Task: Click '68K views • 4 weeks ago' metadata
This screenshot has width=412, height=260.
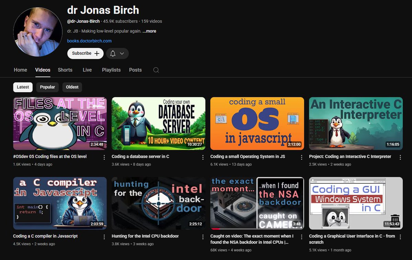Action: (231, 250)
